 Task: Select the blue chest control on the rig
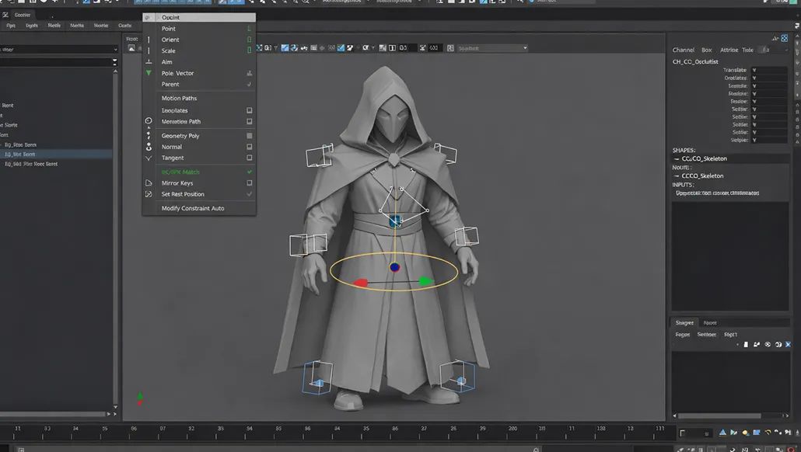(396, 222)
